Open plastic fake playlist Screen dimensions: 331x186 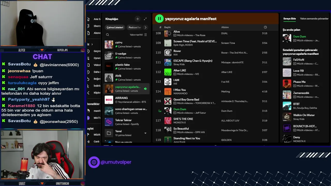pyautogui.click(x=126, y=67)
